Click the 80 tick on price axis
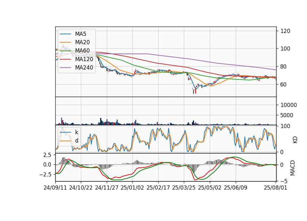Image resolution: width=307 pixels, height=221 pixels. click(284, 67)
